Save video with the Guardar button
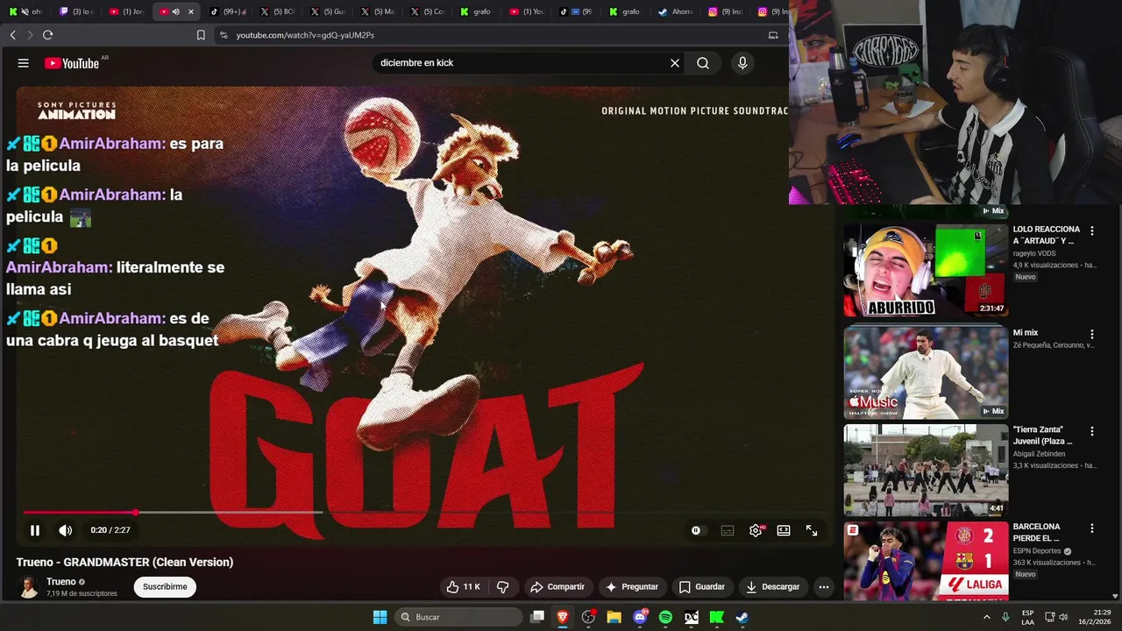The width and height of the screenshot is (1122, 631). coord(701,587)
